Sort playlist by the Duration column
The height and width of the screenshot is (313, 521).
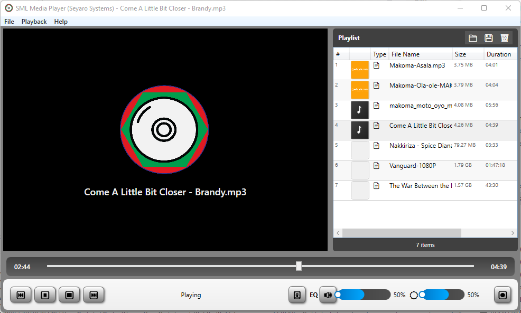coord(499,54)
